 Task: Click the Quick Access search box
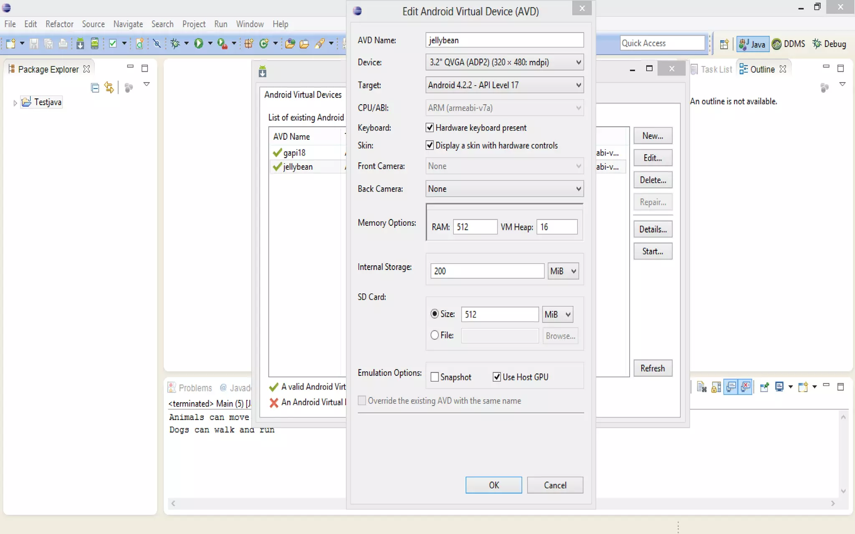tap(663, 43)
